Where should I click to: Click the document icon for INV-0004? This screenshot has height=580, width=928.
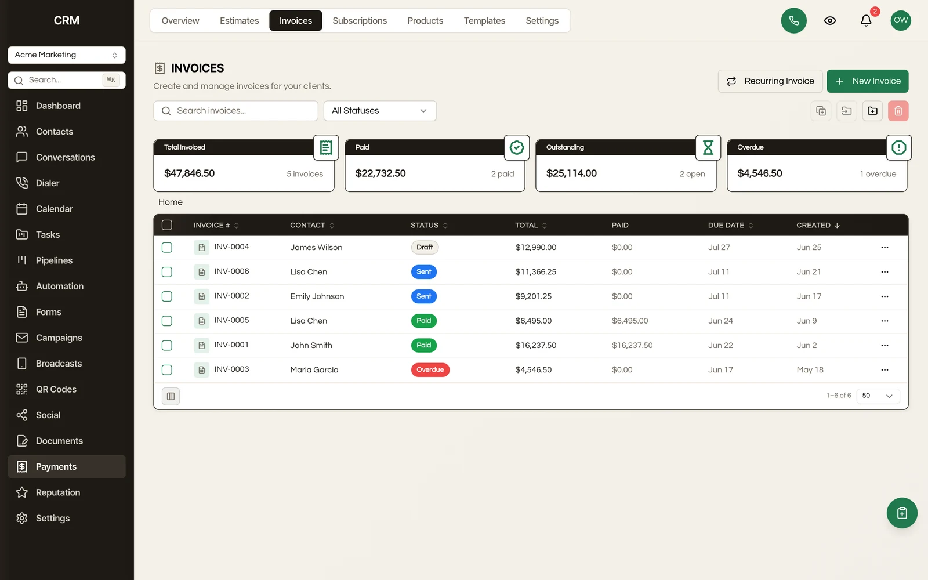click(x=201, y=248)
